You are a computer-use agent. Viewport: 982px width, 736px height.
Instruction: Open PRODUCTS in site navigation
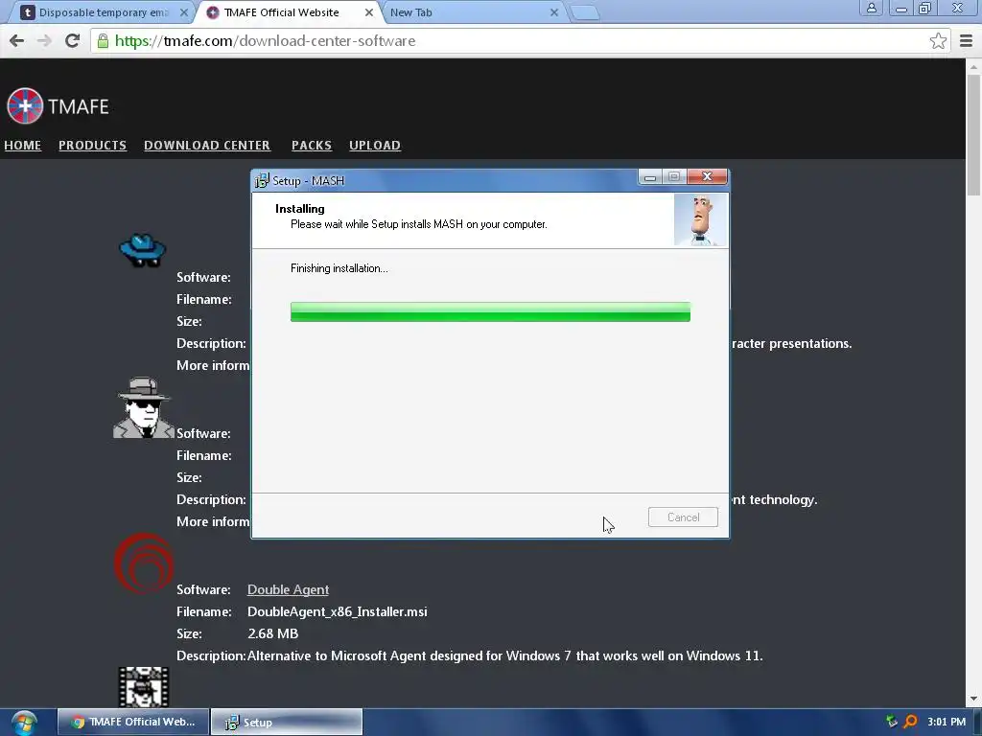click(x=93, y=146)
